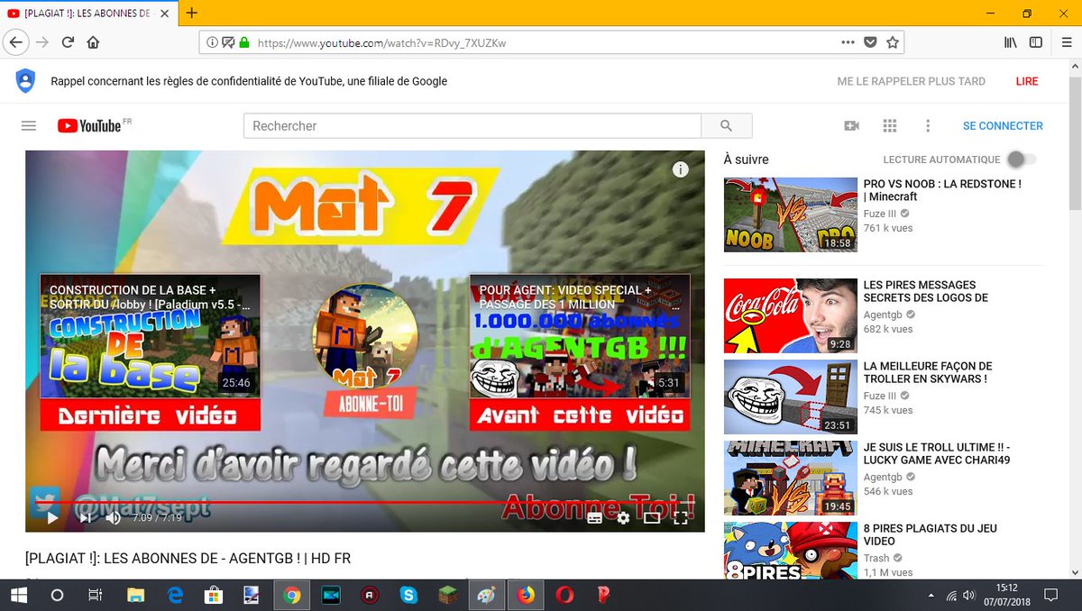Open Opera from the taskbar
Viewport: 1082px width, 611px height.
[x=564, y=596]
